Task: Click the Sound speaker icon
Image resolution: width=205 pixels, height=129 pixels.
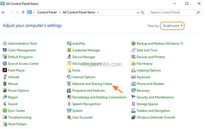Action: pyautogui.click(x=5, y=104)
